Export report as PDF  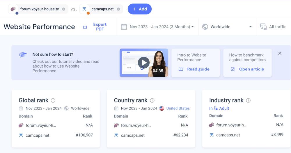pos(96,27)
